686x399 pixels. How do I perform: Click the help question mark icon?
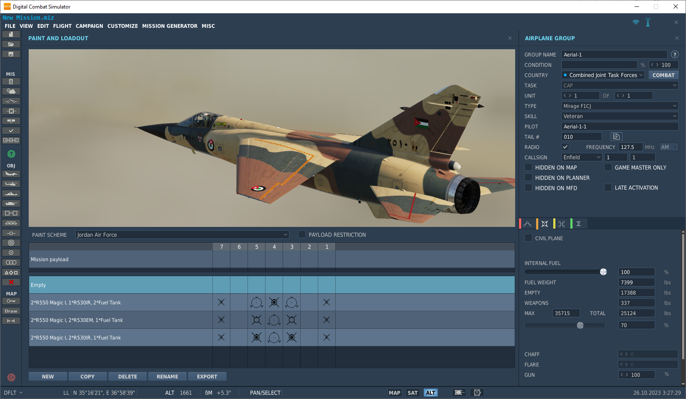coord(675,54)
